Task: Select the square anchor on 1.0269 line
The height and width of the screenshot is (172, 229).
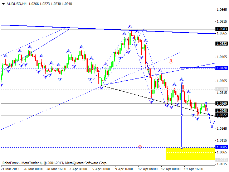Action: pyautogui.click(x=206, y=103)
